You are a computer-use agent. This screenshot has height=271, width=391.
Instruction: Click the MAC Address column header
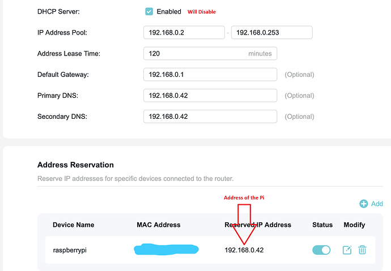pos(158,225)
